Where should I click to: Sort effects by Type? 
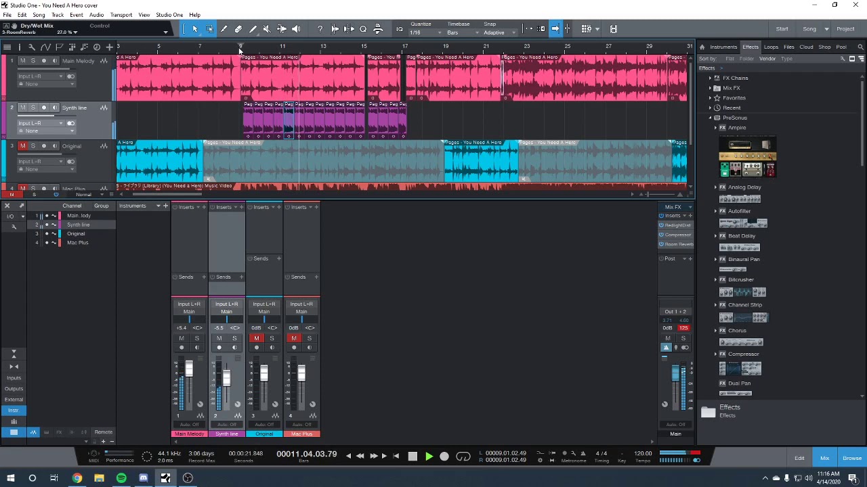(786, 59)
